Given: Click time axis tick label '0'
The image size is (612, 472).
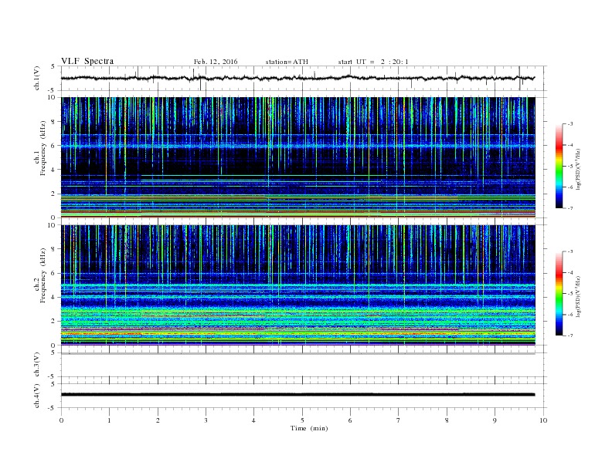Looking at the screenshot, I should pos(61,420).
